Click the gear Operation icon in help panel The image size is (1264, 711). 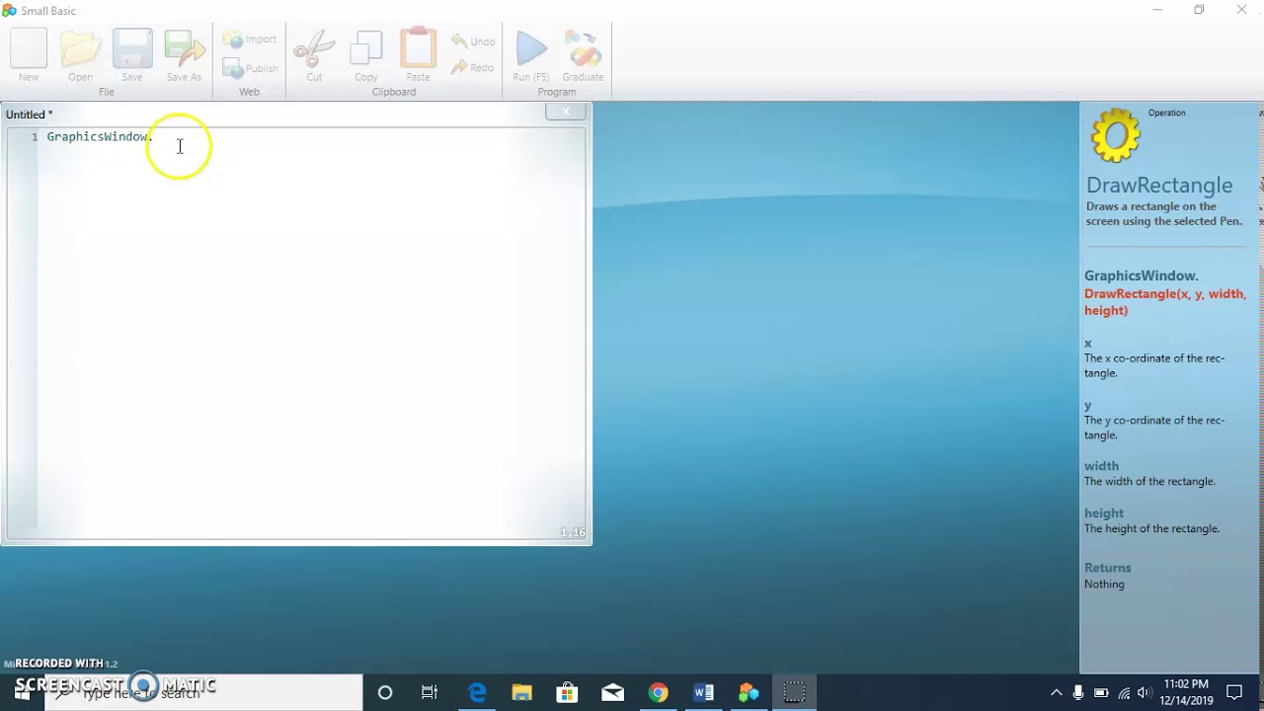pos(1115,135)
